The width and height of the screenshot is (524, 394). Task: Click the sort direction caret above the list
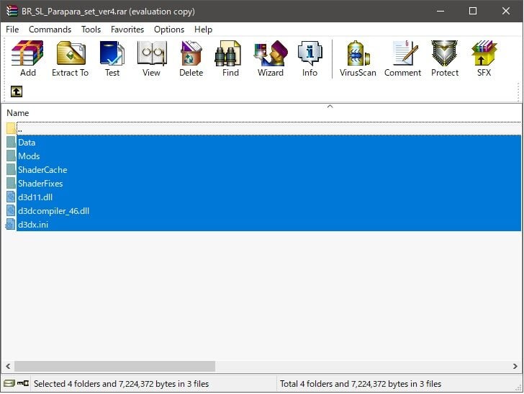[x=330, y=107]
